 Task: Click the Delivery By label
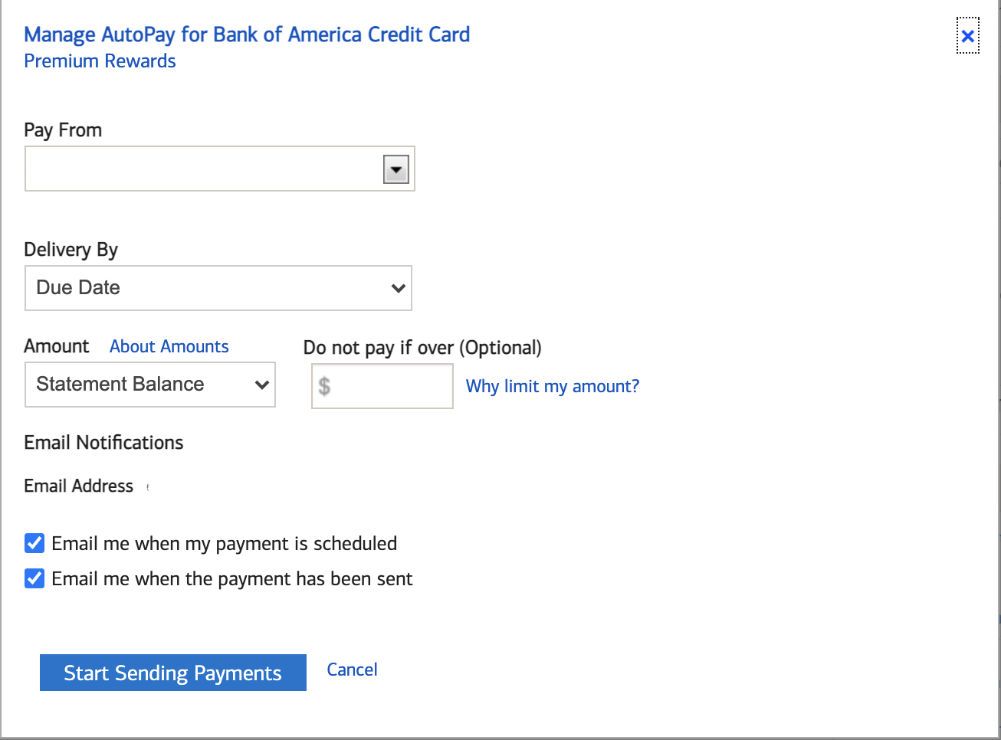point(71,250)
